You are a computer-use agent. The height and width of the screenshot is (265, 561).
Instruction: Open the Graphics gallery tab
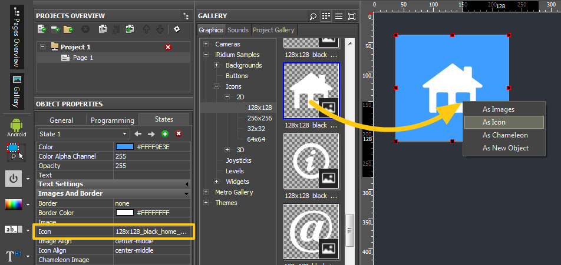pyautogui.click(x=212, y=30)
